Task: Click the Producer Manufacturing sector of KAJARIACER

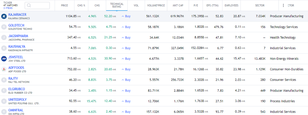Action: (286, 16)
